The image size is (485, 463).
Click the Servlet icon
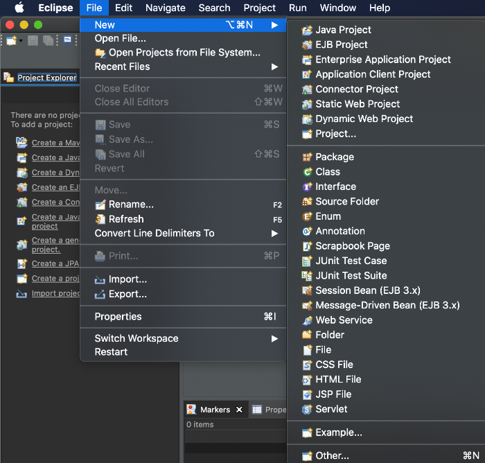point(307,410)
